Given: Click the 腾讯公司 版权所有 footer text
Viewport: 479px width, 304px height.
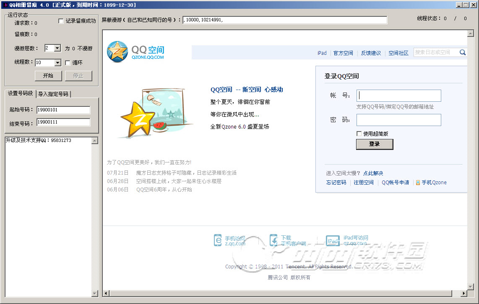Looking at the screenshot, I should point(289,278).
